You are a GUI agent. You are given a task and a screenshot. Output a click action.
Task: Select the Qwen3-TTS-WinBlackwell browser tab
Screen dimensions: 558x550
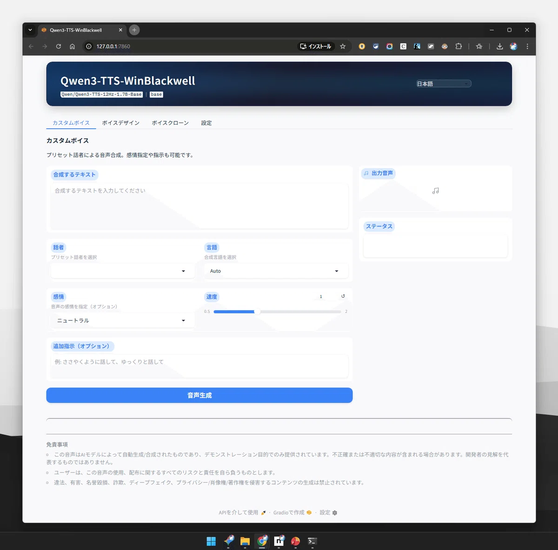click(81, 30)
